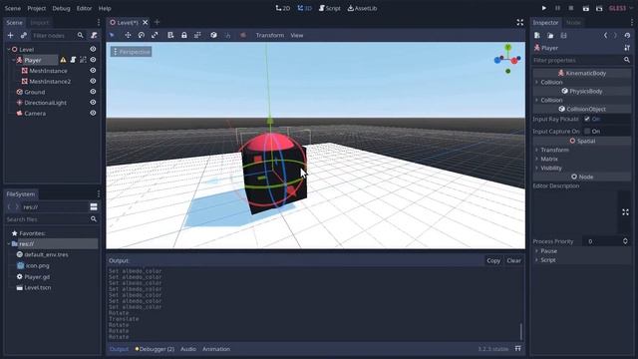Show Player node configuration warning
Viewport: 638px width, 359px height.
[63, 60]
